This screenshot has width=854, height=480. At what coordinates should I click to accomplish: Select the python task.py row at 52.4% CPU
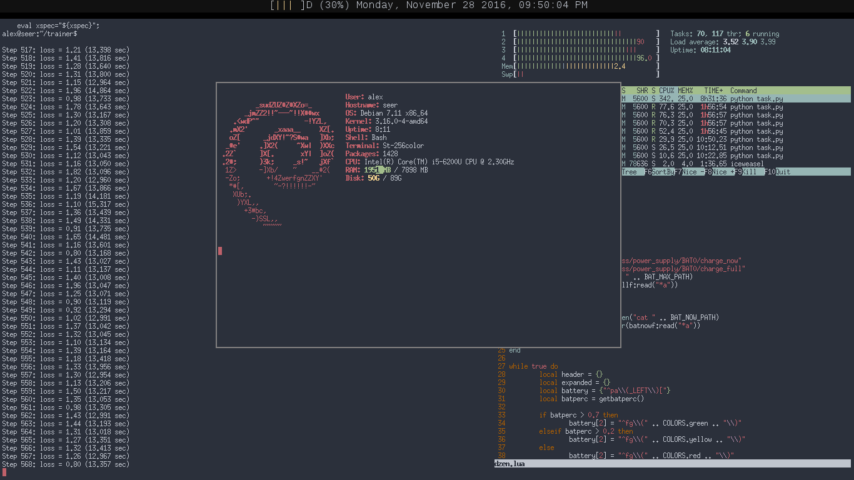pyautogui.click(x=736, y=131)
